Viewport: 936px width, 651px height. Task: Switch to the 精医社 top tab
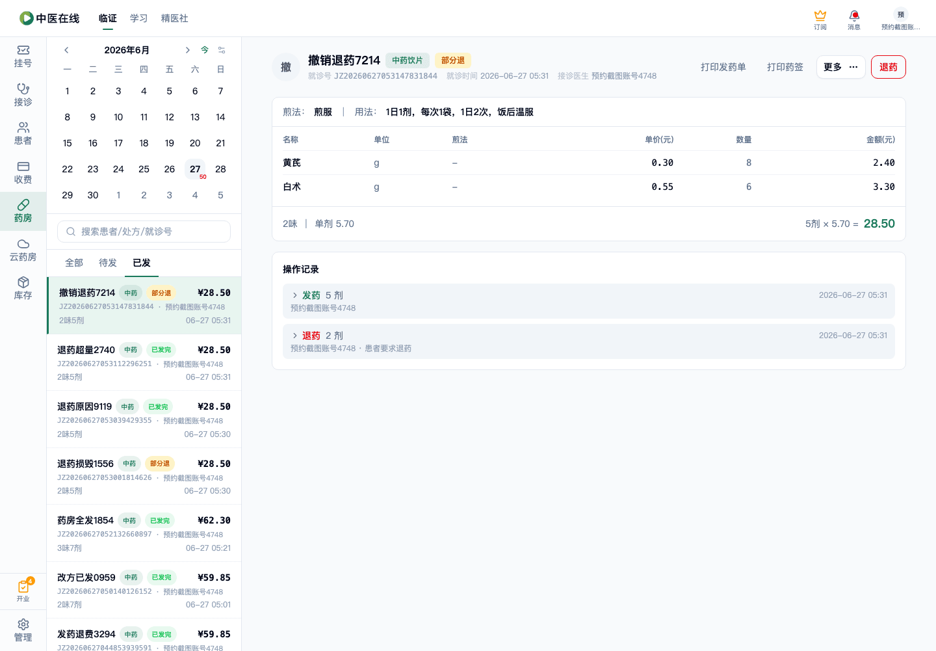pyautogui.click(x=175, y=18)
